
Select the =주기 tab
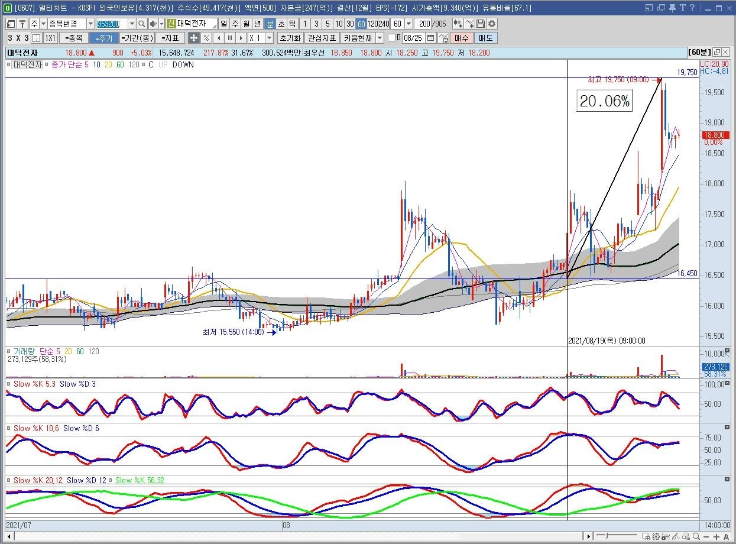coord(103,38)
